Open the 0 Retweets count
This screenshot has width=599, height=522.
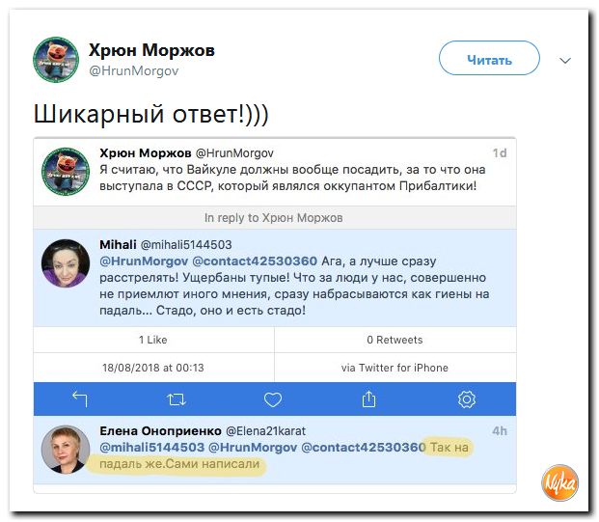(x=395, y=340)
